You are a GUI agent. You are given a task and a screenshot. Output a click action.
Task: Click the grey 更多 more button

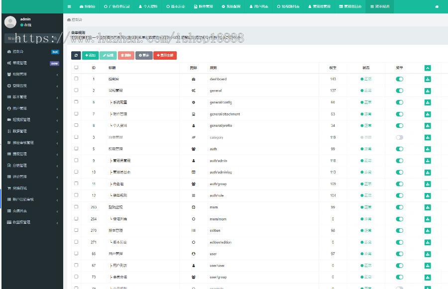click(144, 55)
